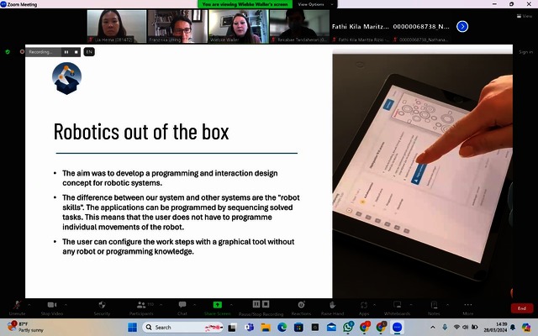This screenshot has width=538, height=336.
Task: Show next participants with blue arrow
Action: pos(462,26)
